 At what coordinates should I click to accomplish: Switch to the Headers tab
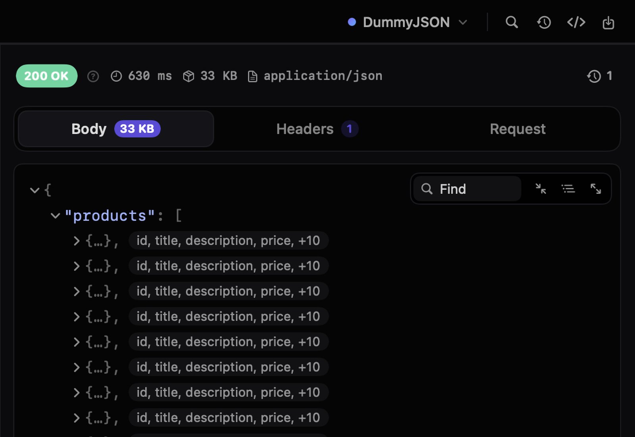317,129
